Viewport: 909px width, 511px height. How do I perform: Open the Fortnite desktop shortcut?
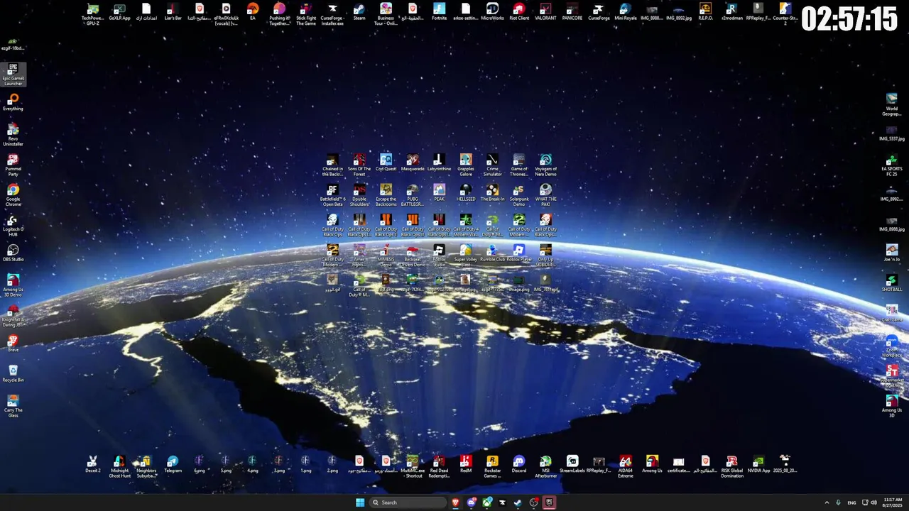439,13
